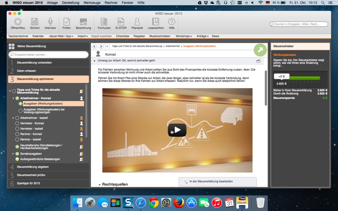Screen dimensions: 338x211
Task: Open the Ratgeber link
Action: [x=139, y=36]
